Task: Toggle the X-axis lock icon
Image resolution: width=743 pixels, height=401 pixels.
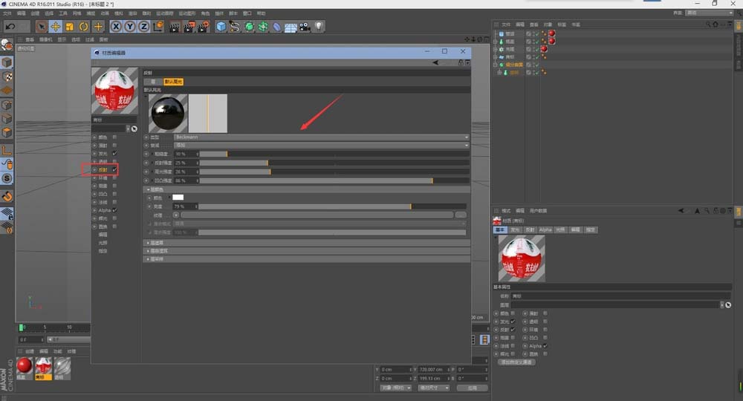Action: pyautogui.click(x=114, y=26)
